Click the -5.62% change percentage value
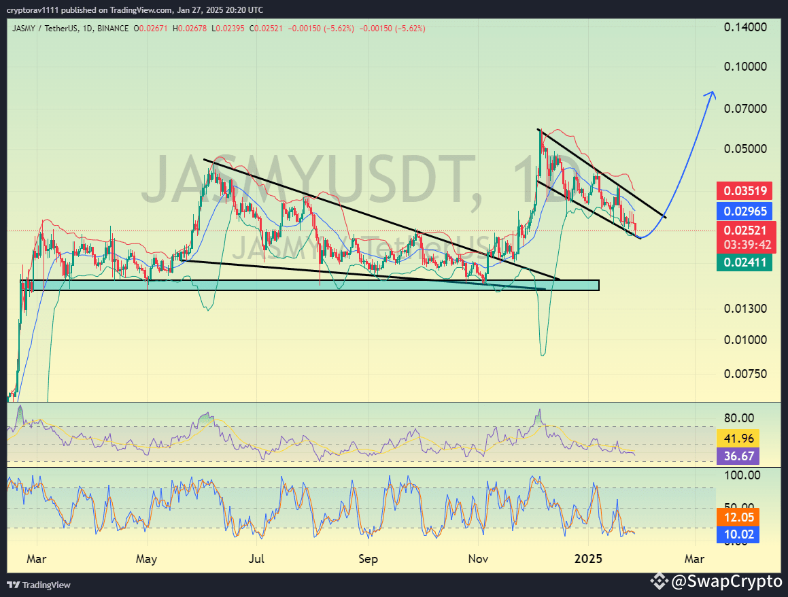The width and height of the screenshot is (788, 597). point(338,29)
